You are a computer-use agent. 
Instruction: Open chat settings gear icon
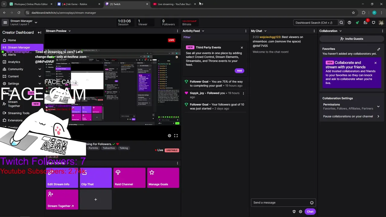300,212
